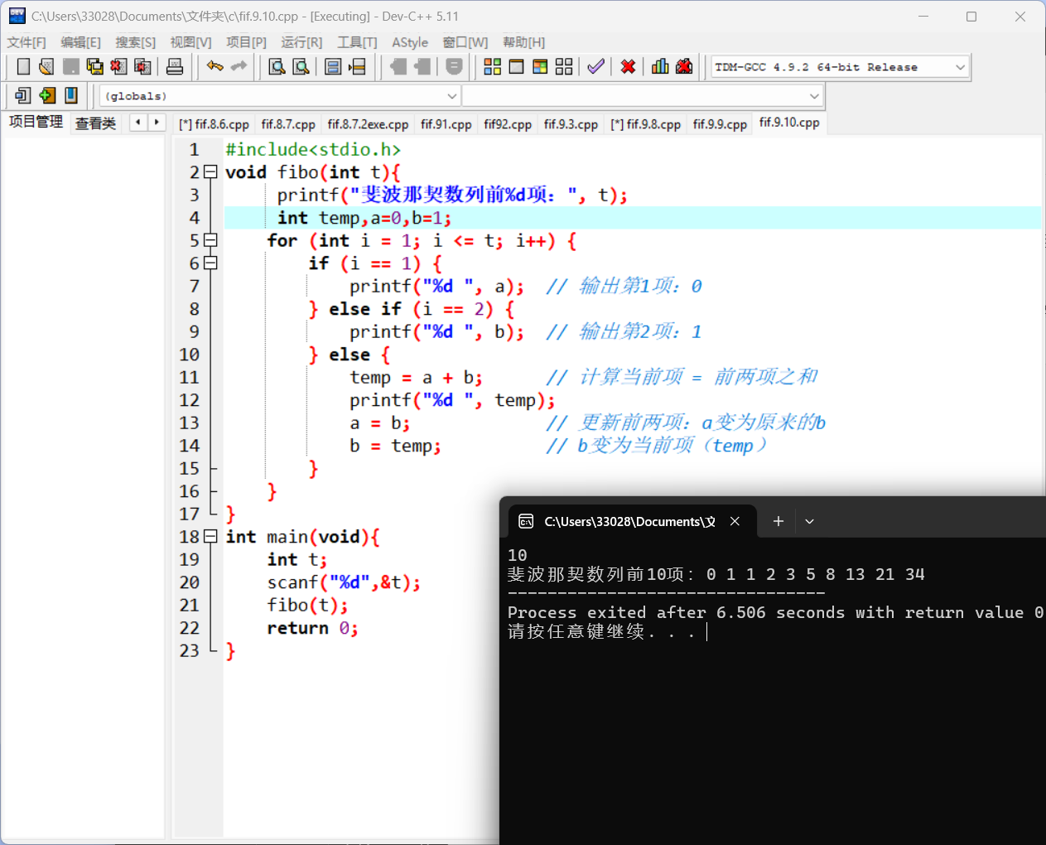Open the Find dialog icon
The height and width of the screenshot is (845, 1046).
(277, 67)
